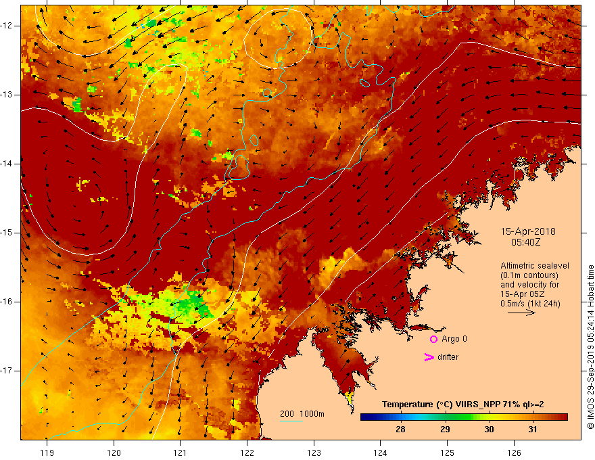This screenshot has width=595, height=460.
Task: Click the color bar tick label 31
Action: click(x=533, y=430)
